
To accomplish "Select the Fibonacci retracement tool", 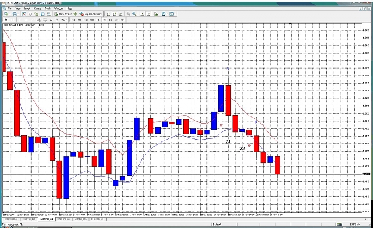I will pyautogui.click(x=45, y=20).
